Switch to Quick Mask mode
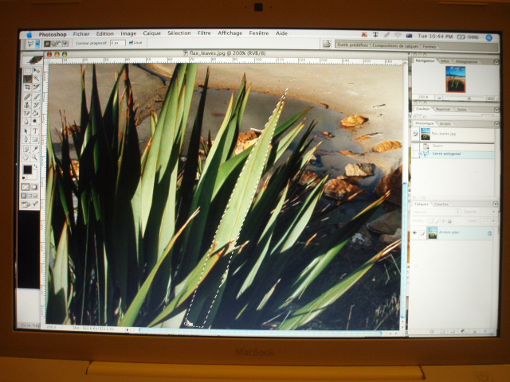Screen dimensions: 510x382 (34, 187)
